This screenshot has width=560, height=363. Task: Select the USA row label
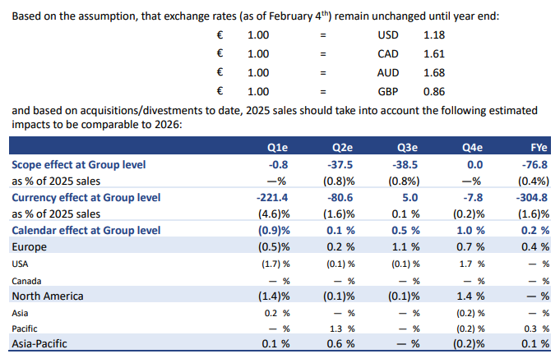(x=21, y=264)
